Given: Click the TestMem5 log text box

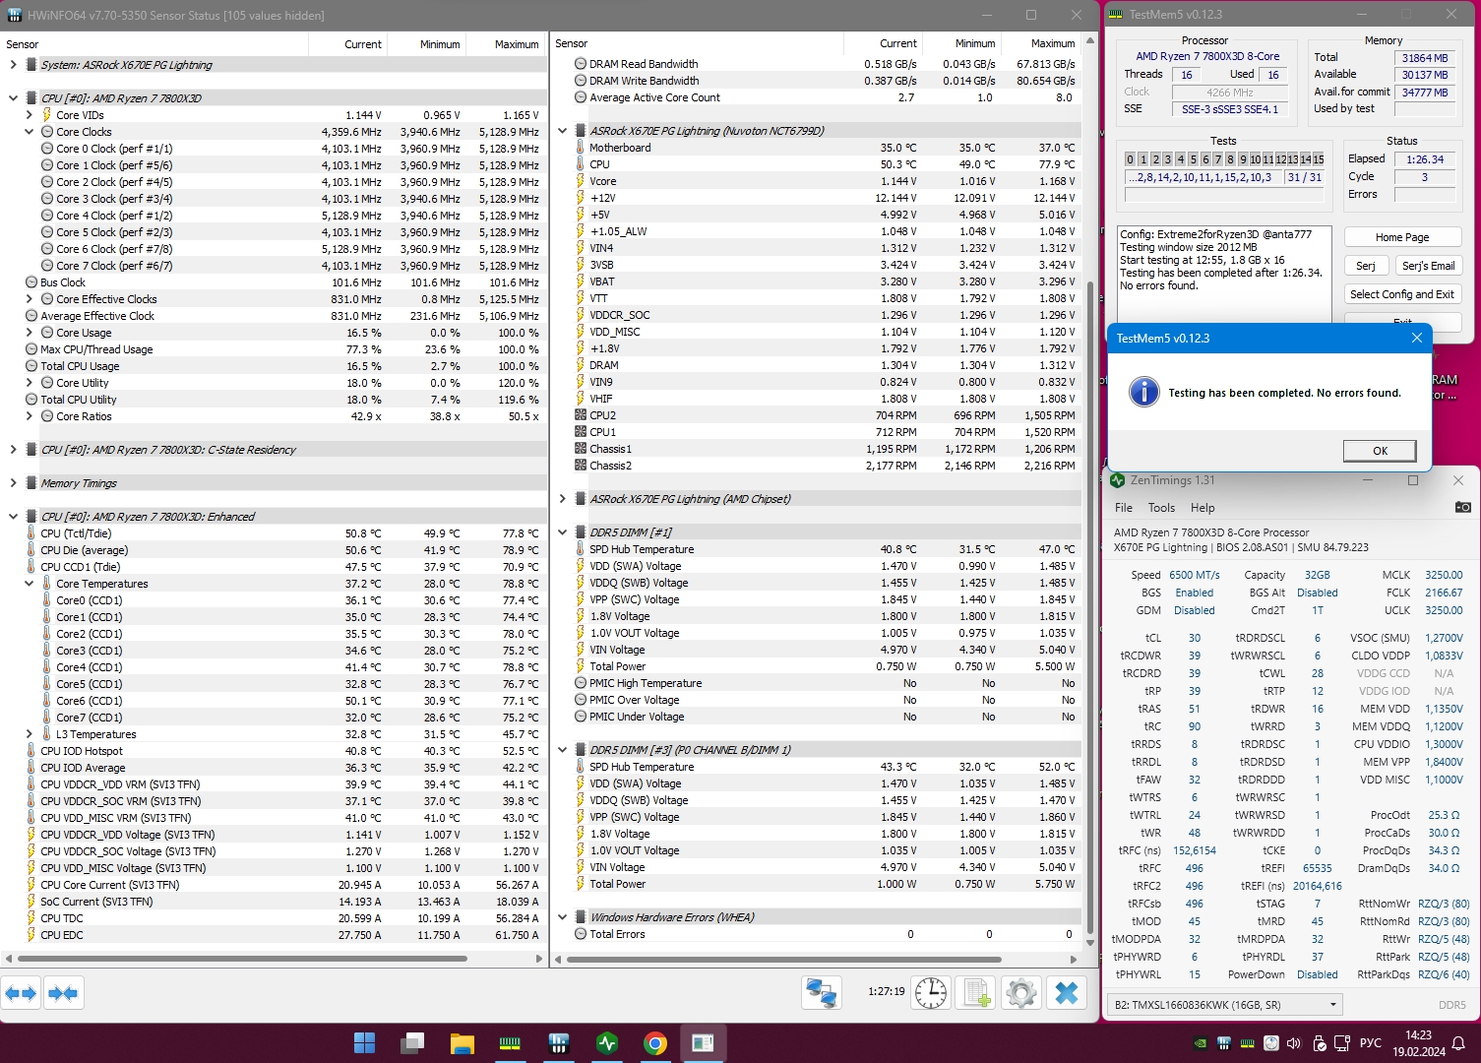Looking at the screenshot, I should (x=1223, y=274).
